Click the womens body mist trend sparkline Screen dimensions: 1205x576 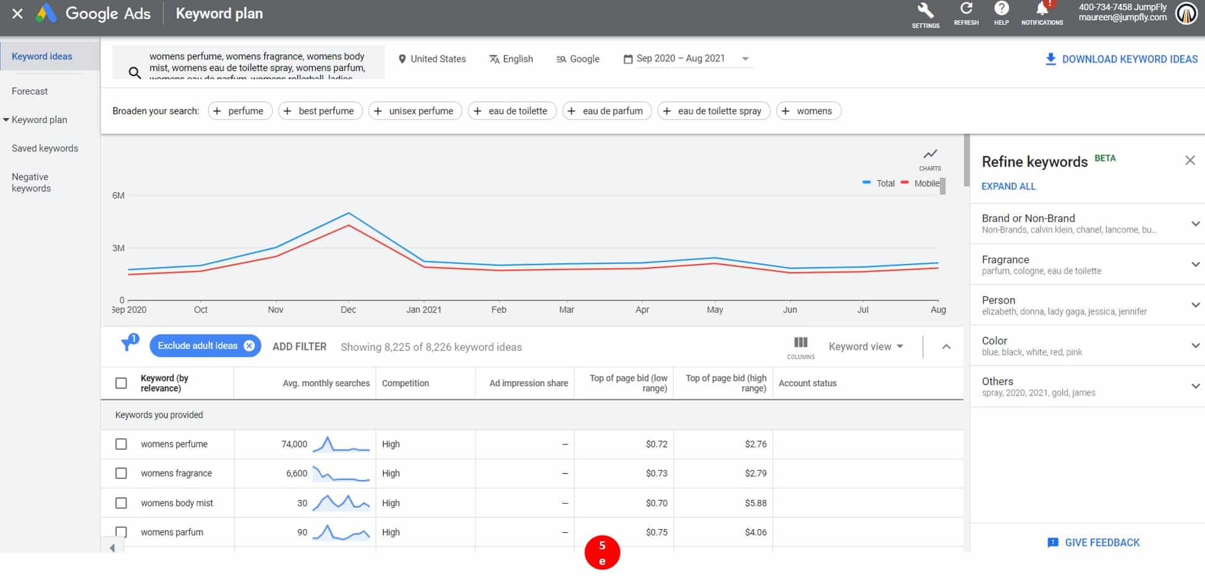(341, 502)
